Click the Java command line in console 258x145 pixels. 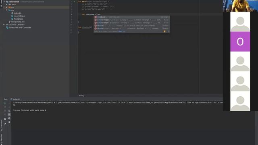[x=118, y=102]
